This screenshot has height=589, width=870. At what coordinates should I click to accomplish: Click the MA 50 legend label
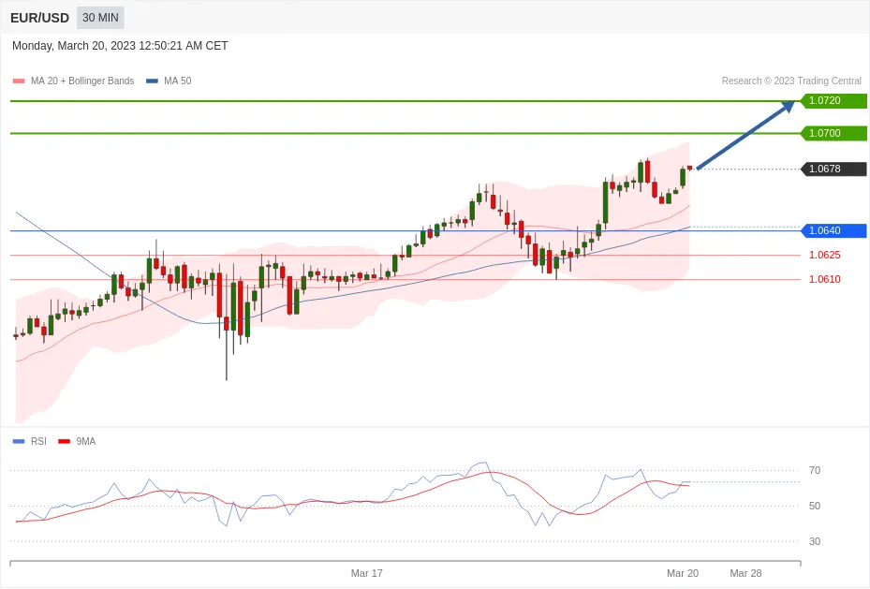coord(178,81)
